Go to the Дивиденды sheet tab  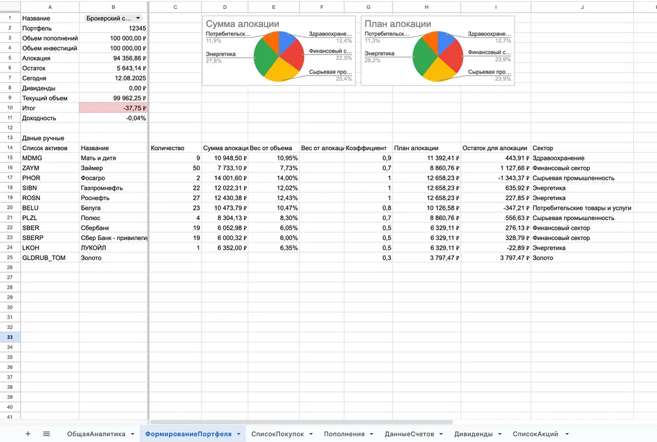(x=473, y=434)
